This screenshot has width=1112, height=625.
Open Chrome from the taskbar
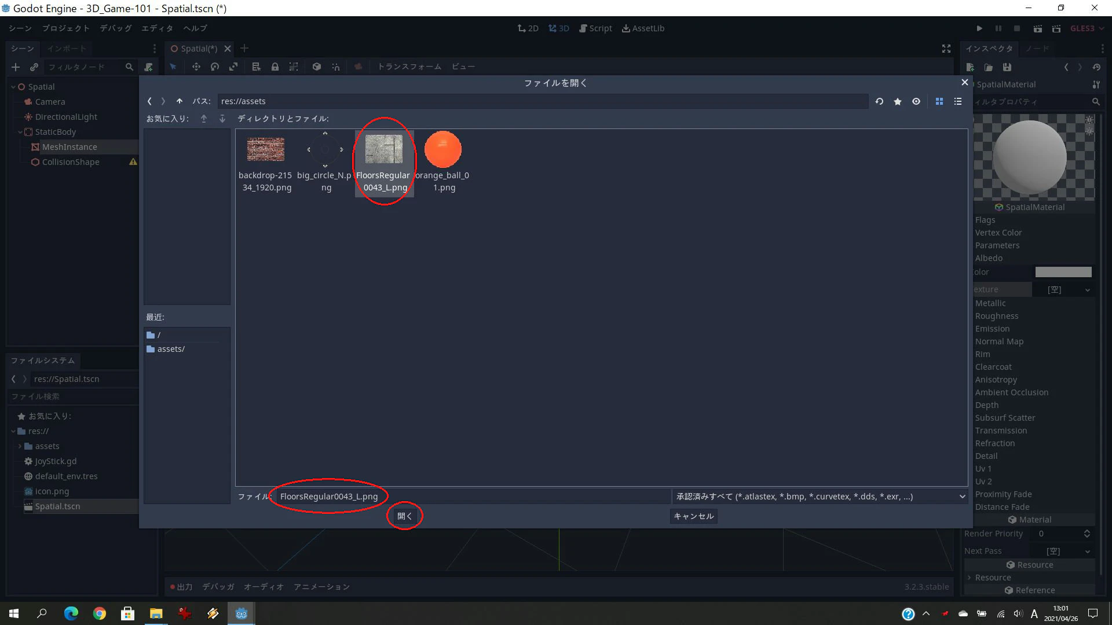click(x=100, y=613)
